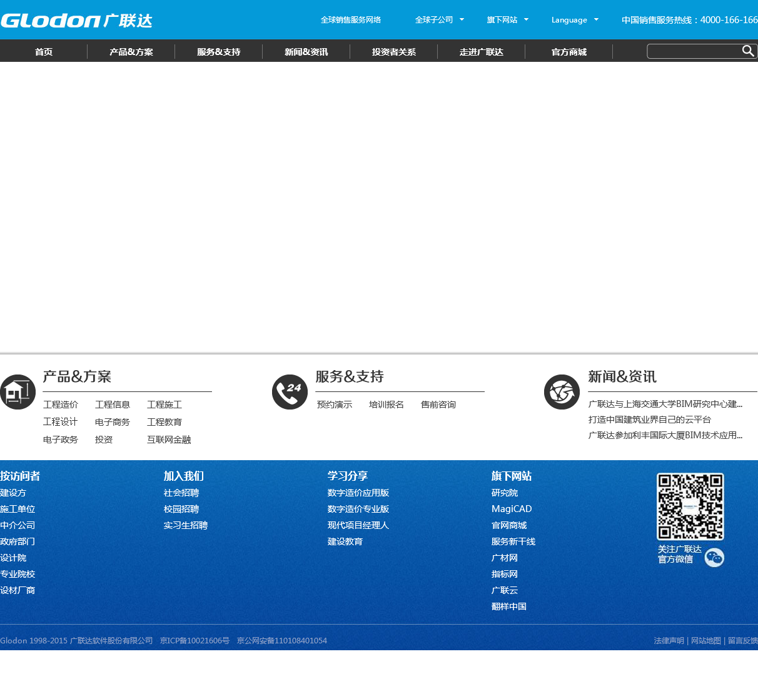Click 实习生招聘 link
This screenshot has width=758, height=689.
point(186,525)
